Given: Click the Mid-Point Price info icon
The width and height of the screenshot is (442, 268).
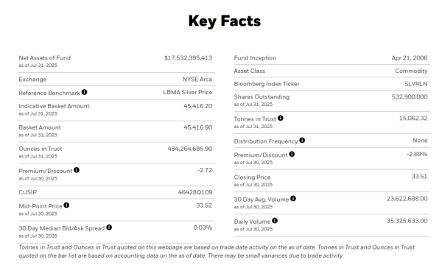Looking at the screenshot, I should [x=66, y=205].
